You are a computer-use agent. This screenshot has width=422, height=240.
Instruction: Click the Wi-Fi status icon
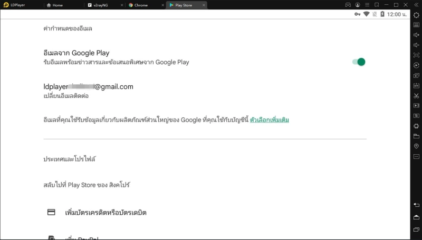coord(366,14)
